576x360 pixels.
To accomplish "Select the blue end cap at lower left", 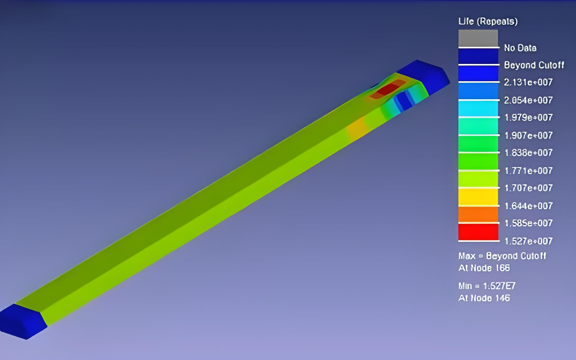I will click(22, 320).
